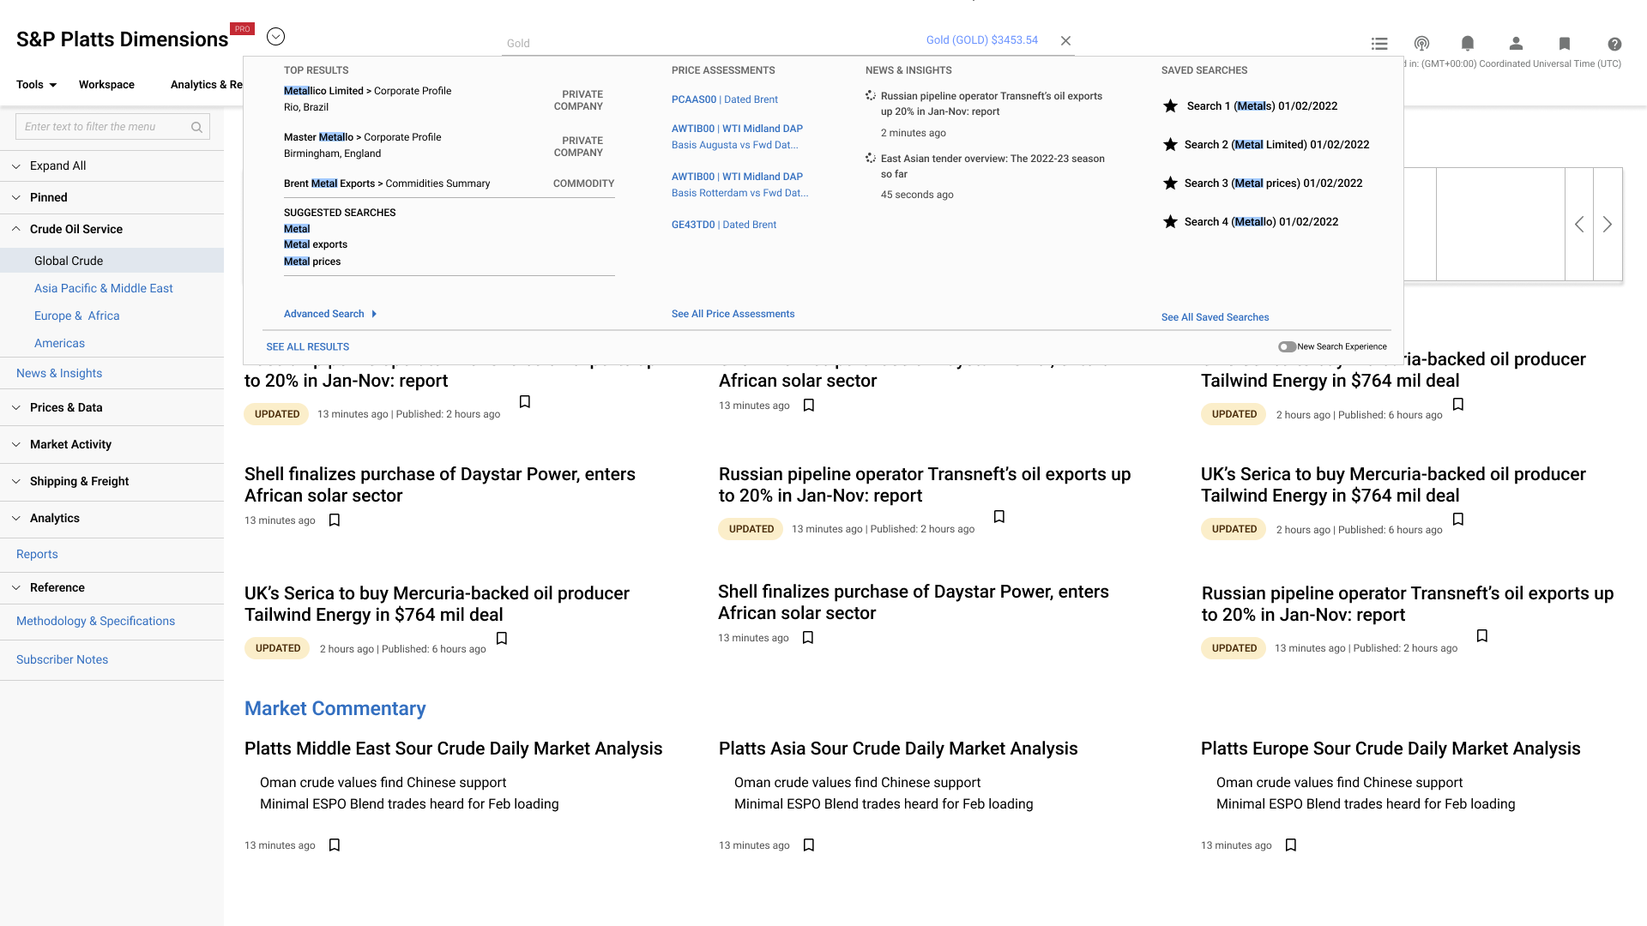Open the Analytics & Re... top menu item

(206, 84)
